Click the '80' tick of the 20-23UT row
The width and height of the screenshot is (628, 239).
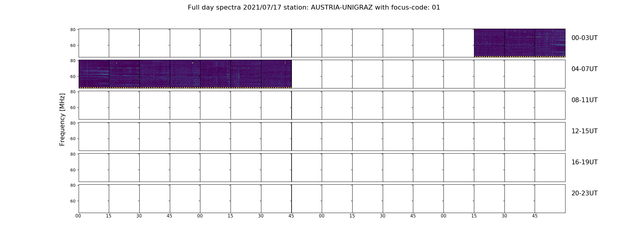tap(73, 185)
